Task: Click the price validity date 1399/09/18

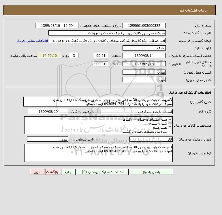Action: coord(144,64)
